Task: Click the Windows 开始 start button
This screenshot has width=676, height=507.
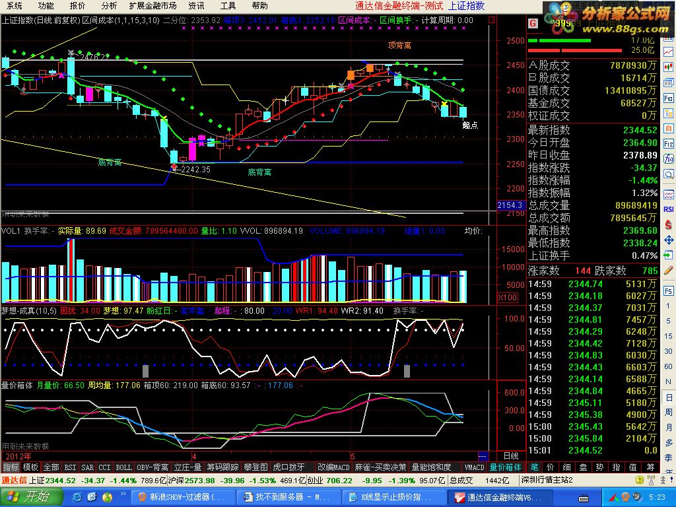Action: tap(30, 496)
